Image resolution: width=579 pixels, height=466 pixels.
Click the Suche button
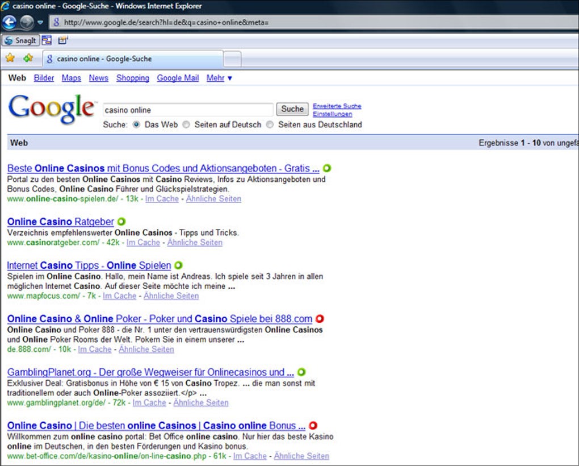pos(292,109)
